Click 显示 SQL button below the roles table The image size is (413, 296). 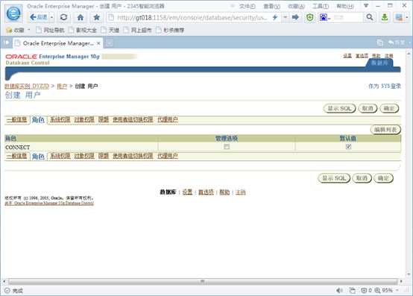point(334,178)
